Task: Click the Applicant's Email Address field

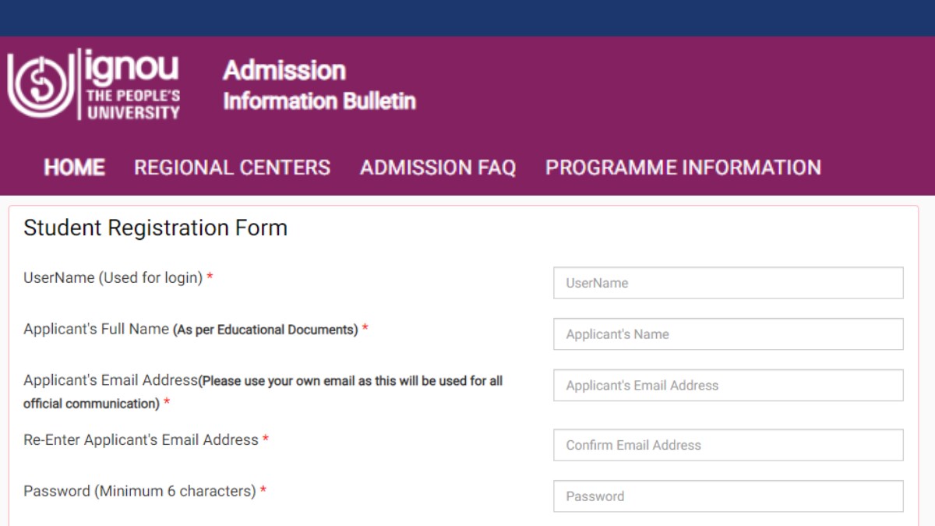Action: pos(727,385)
